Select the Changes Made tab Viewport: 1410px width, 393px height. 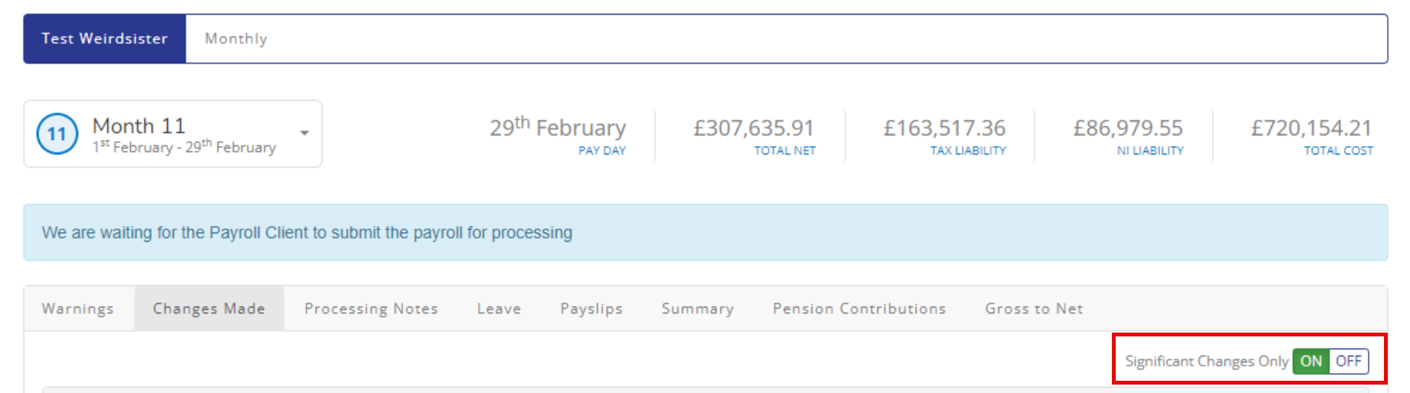(208, 309)
